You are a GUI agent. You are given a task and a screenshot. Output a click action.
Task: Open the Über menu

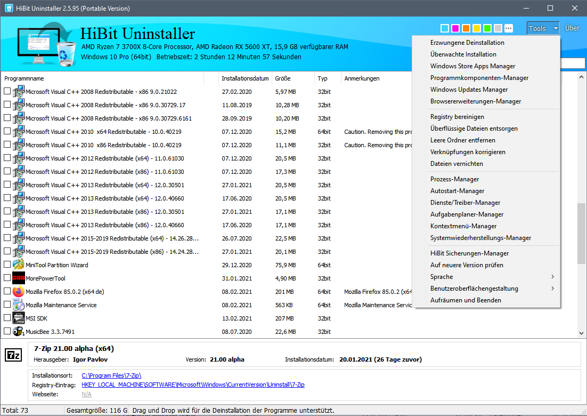coord(572,28)
